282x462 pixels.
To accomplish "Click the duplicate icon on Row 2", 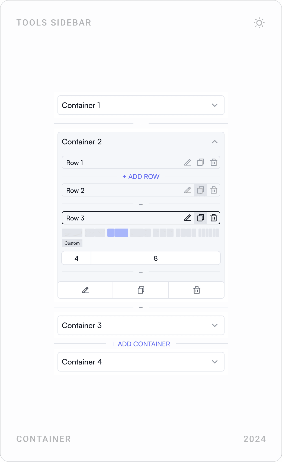I will pyautogui.click(x=201, y=190).
